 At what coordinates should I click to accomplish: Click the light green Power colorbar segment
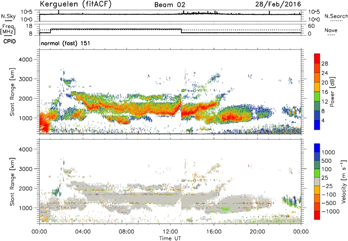pyautogui.click(x=317, y=96)
